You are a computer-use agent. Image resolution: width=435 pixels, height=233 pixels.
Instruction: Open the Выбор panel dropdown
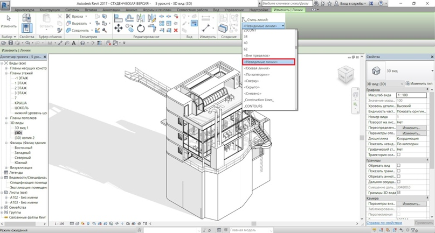click(x=9, y=37)
